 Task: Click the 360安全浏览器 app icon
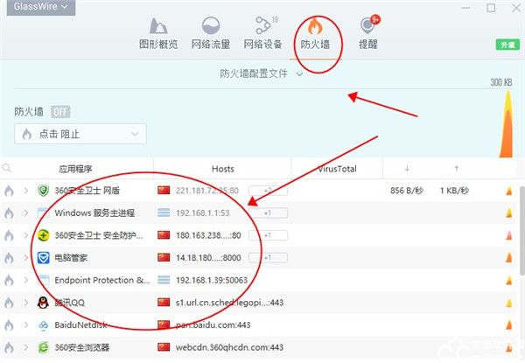click(x=43, y=347)
